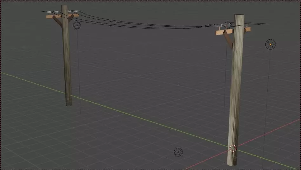301x170 pixels.
Task: Select the insulator on the right crossarm's left end
Action: 219,25
